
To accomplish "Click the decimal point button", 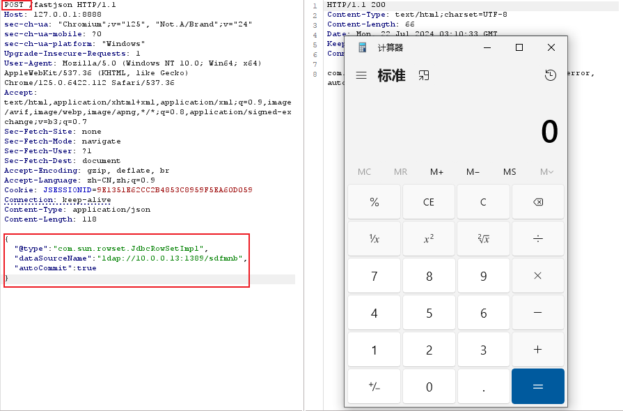I will point(483,387).
